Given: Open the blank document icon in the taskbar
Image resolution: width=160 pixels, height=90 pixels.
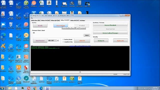Looking at the screenshot, I should pos(16,88).
